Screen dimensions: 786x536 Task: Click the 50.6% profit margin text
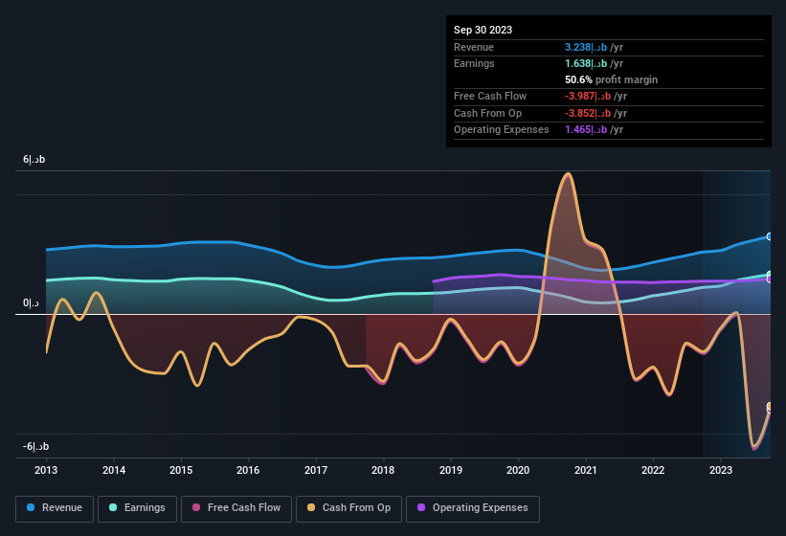coord(611,79)
